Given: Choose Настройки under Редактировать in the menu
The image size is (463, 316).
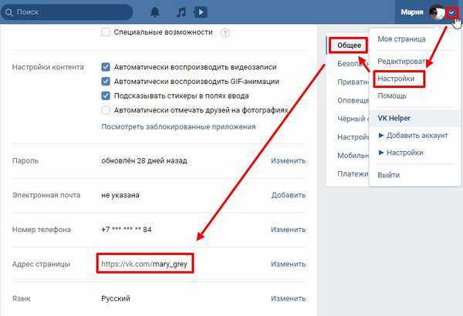Looking at the screenshot, I should [x=396, y=79].
